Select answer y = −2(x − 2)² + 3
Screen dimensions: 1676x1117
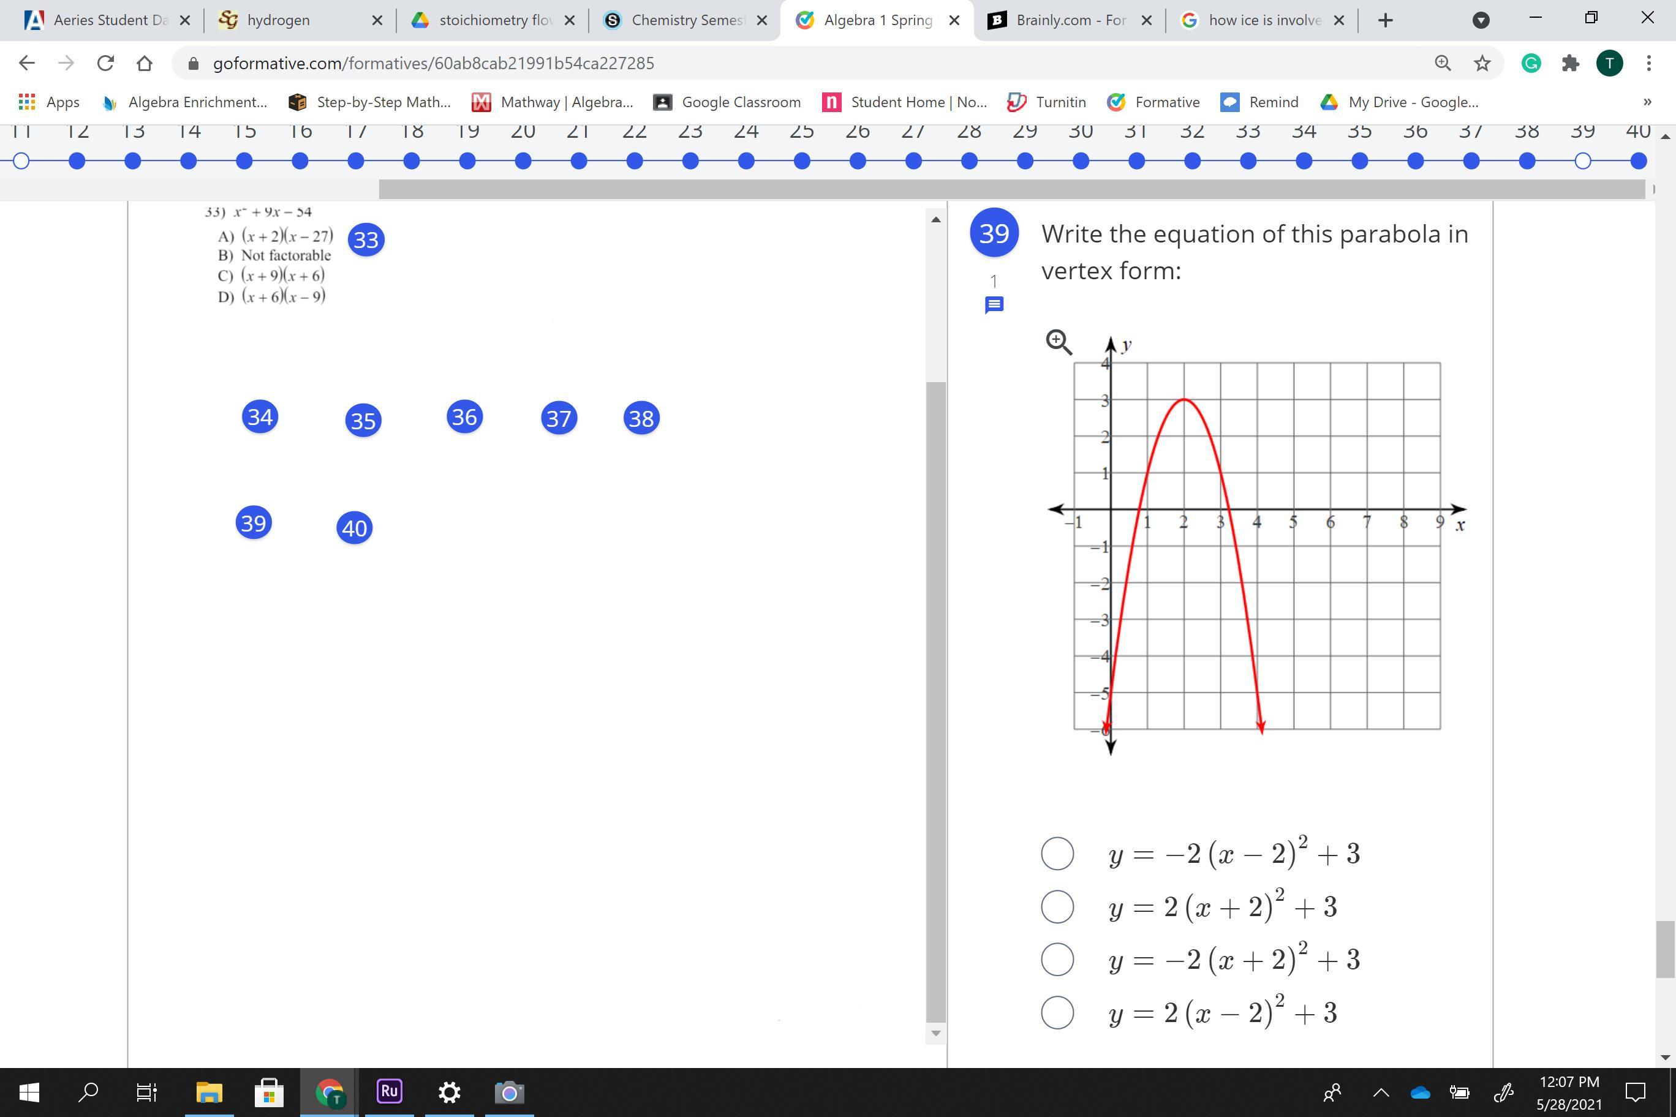tap(1057, 854)
